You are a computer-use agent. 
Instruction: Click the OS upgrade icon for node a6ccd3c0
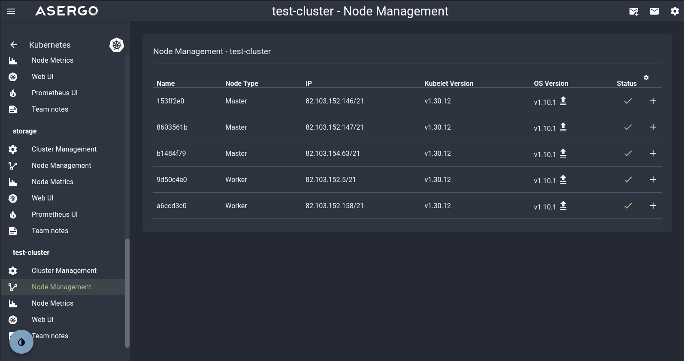[563, 206]
